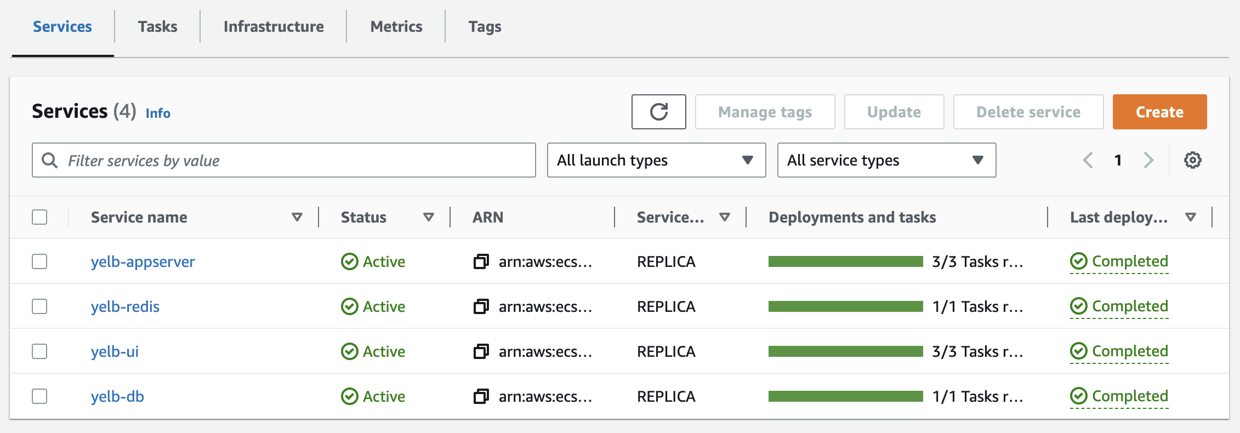Copy ARN for yelb-db
This screenshot has width=1240, height=433.
[481, 396]
